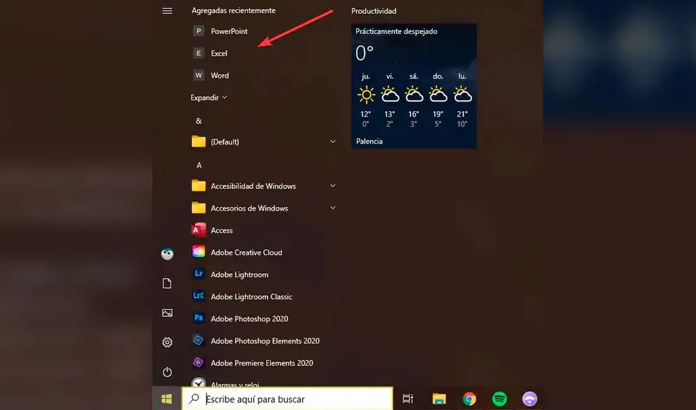Open Google Chrome from the taskbar

[469, 398]
